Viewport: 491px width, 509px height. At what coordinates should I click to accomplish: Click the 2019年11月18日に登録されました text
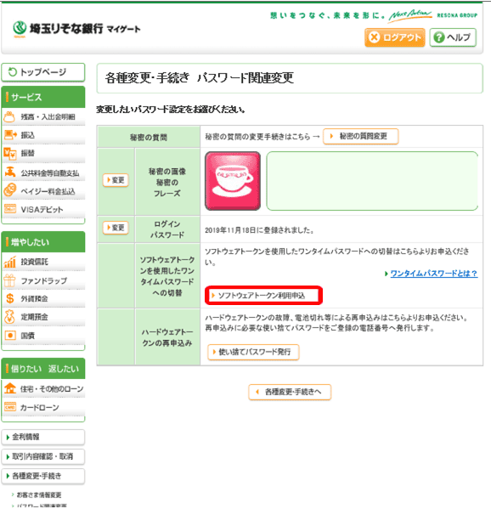tap(259, 230)
